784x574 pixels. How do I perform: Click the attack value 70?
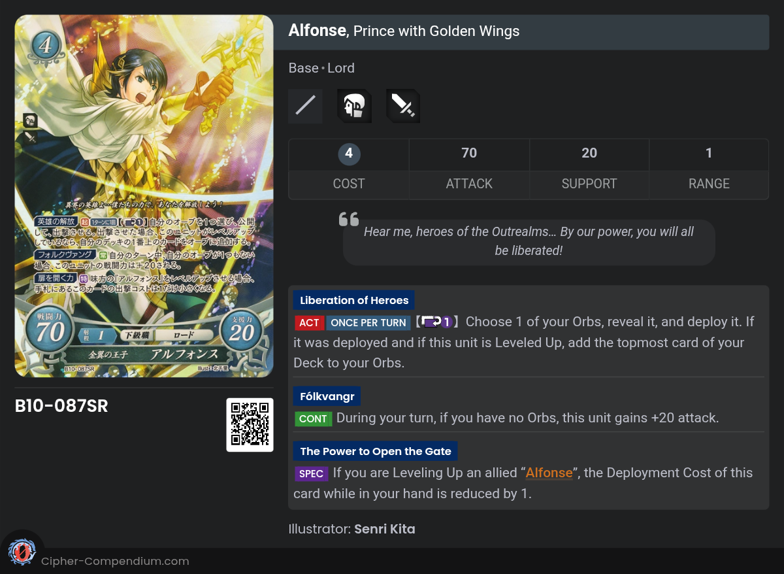[x=469, y=153]
